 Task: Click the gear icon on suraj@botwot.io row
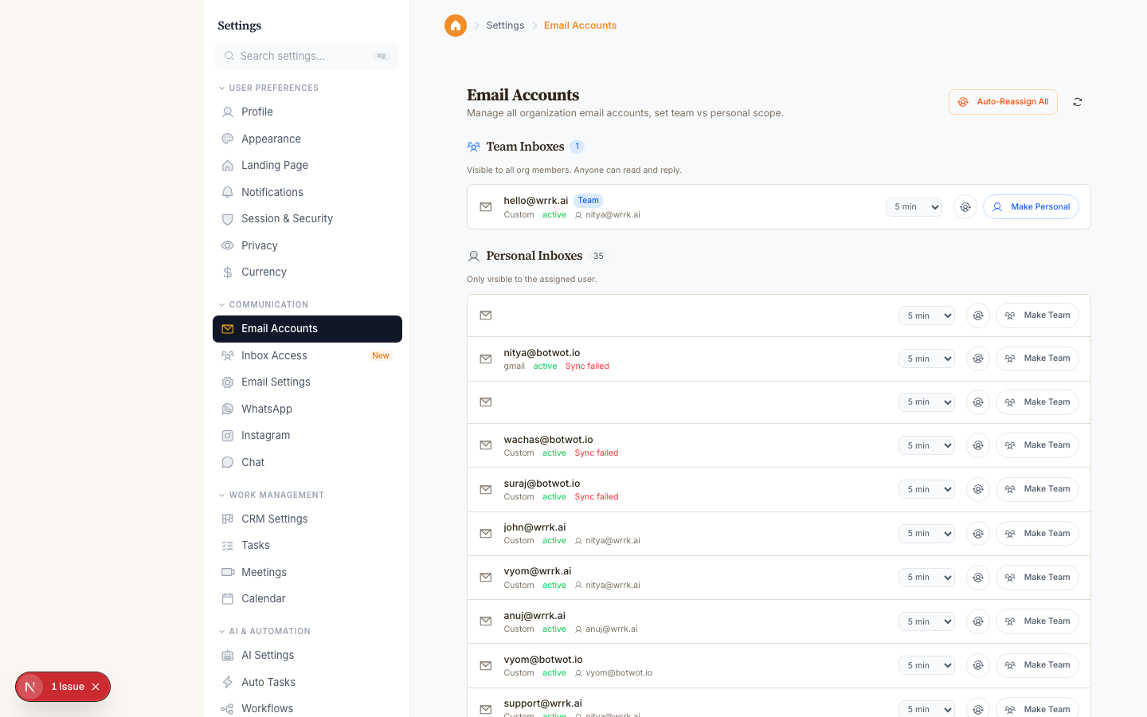[x=977, y=489]
